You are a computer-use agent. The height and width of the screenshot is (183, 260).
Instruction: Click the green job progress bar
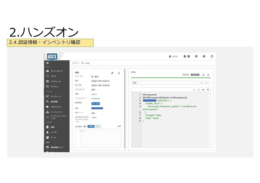(x=171, y=78)
